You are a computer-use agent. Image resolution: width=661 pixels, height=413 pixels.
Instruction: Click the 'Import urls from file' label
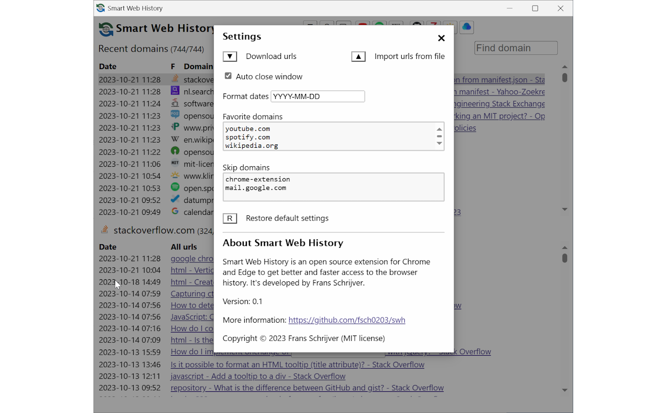pyautogui.click(x=410, y=56)
